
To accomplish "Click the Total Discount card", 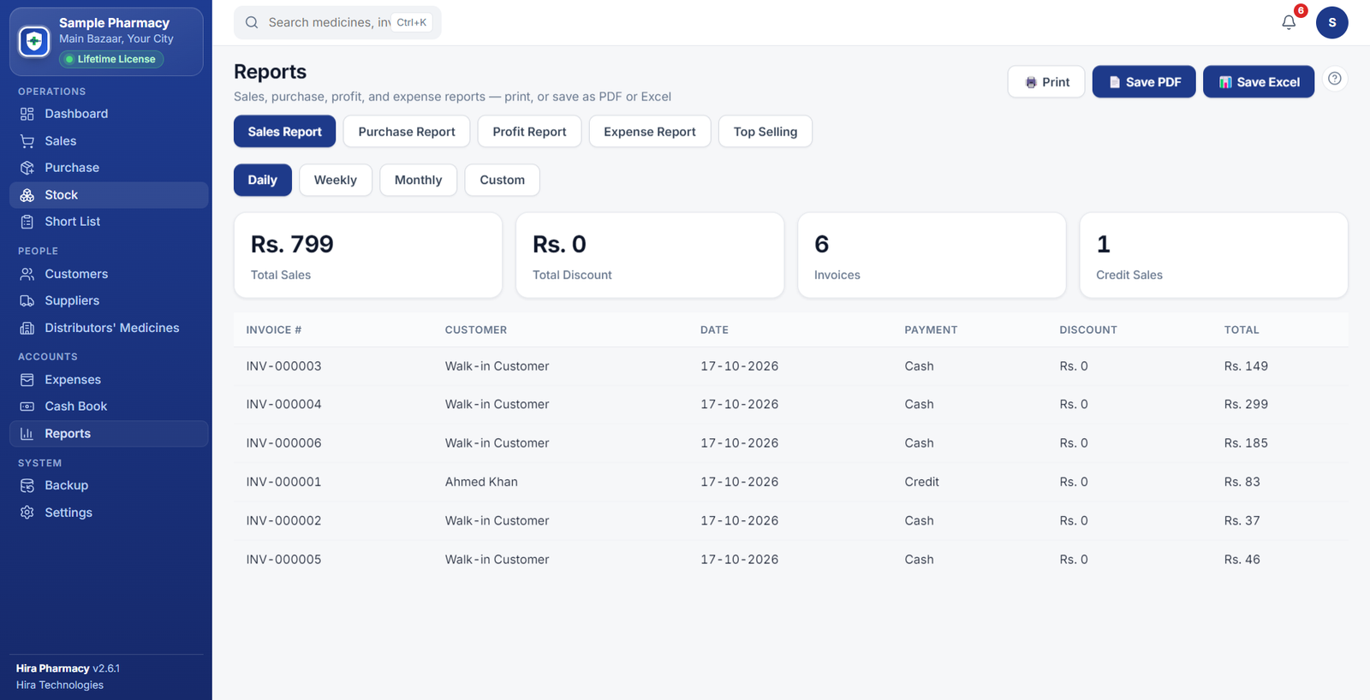I will click(650, 255).
